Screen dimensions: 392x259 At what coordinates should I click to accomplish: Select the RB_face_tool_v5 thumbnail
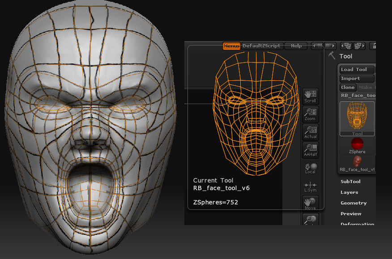point(357,164)
